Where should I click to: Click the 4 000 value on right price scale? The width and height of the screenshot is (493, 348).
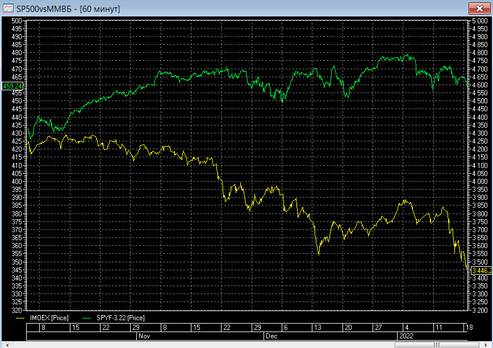tap(480, 182)
